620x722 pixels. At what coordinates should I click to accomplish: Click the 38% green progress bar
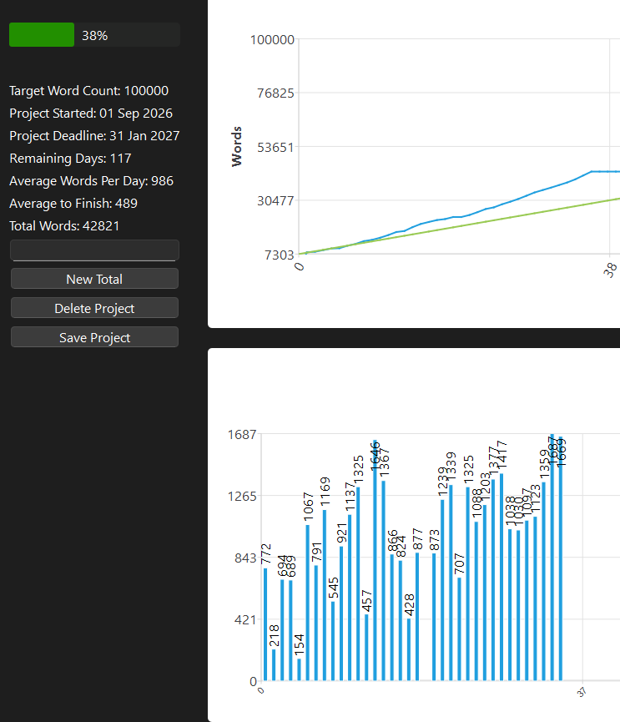tap(94, 34)
